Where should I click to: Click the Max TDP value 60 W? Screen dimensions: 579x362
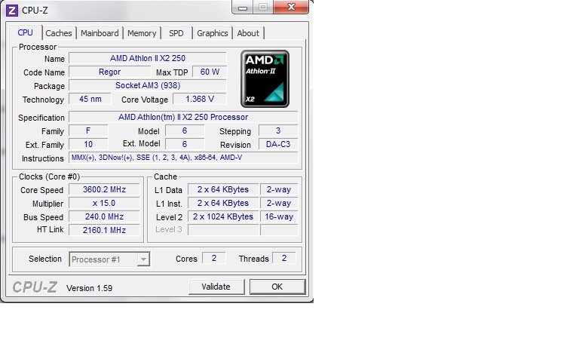pos(210,72)
